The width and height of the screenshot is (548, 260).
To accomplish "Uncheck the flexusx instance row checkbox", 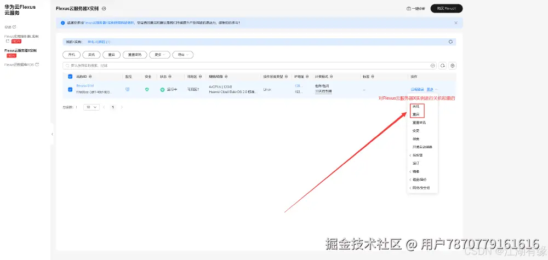I will point(70,89).
